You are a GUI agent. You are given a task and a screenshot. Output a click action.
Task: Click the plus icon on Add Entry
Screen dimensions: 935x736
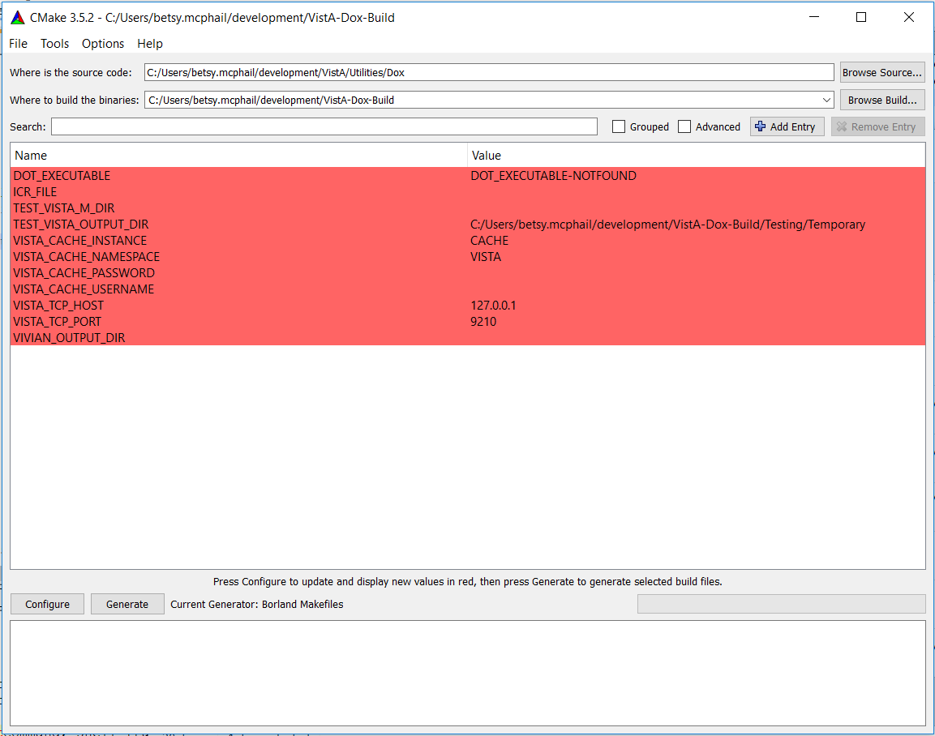tap(760, 126)
